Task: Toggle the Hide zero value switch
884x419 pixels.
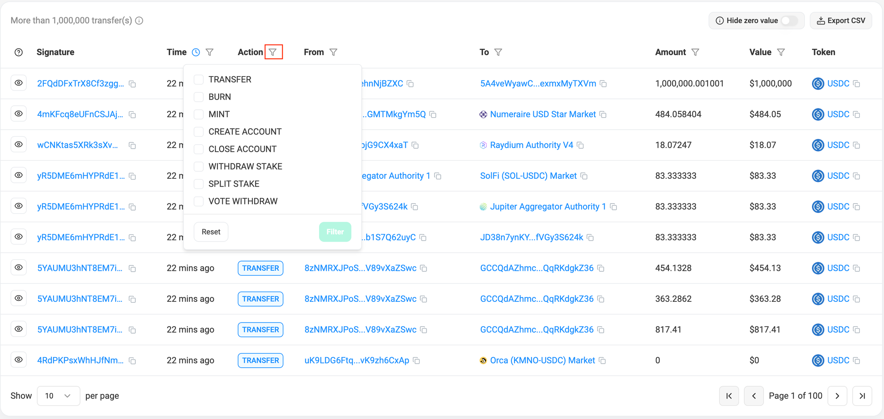Action: tap(789, 21)
